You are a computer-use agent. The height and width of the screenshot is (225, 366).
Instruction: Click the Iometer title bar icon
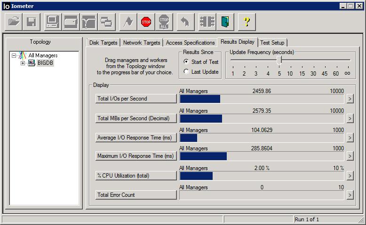coord(6,6)
